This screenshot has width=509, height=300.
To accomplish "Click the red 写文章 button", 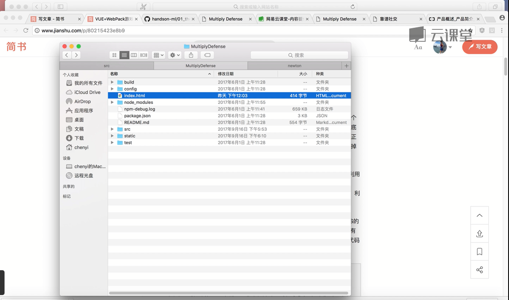I will [x=480, y=46].
